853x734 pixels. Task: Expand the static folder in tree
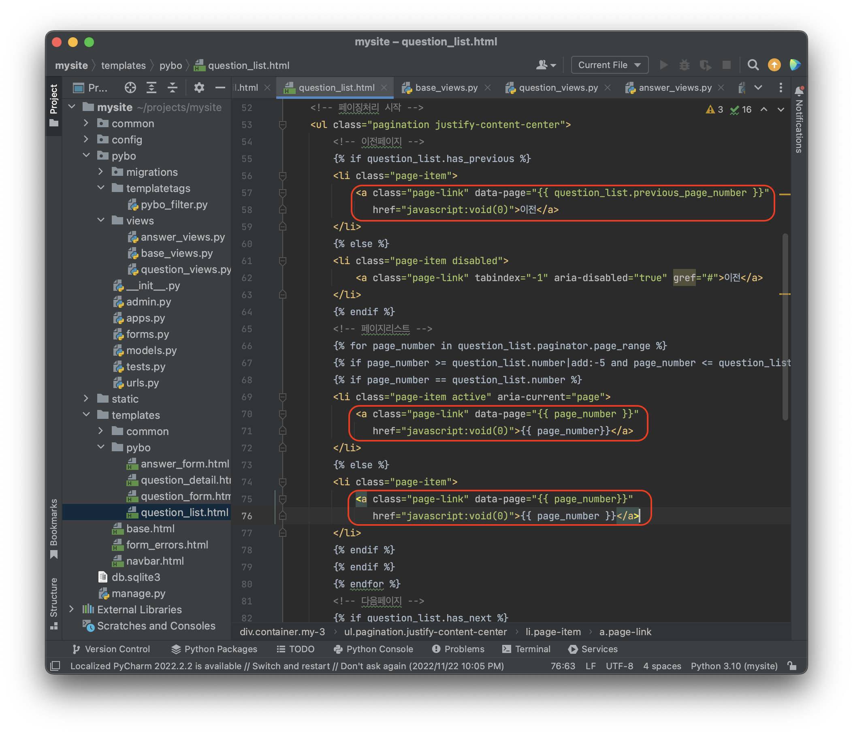pyautogui.click(x=85, y=399)
